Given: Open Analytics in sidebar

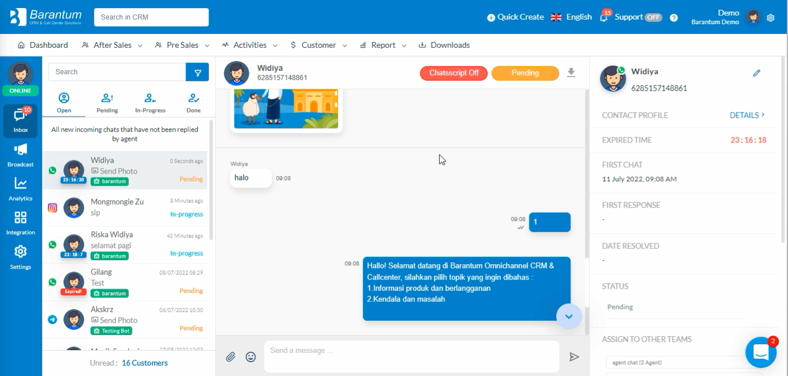Looking at the screenshot, I should (21, 189).
